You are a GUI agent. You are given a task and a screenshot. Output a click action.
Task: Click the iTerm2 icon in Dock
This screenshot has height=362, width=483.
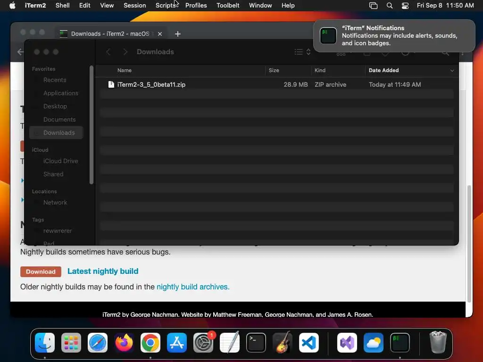pyautogui.click(x=400, y=343)
